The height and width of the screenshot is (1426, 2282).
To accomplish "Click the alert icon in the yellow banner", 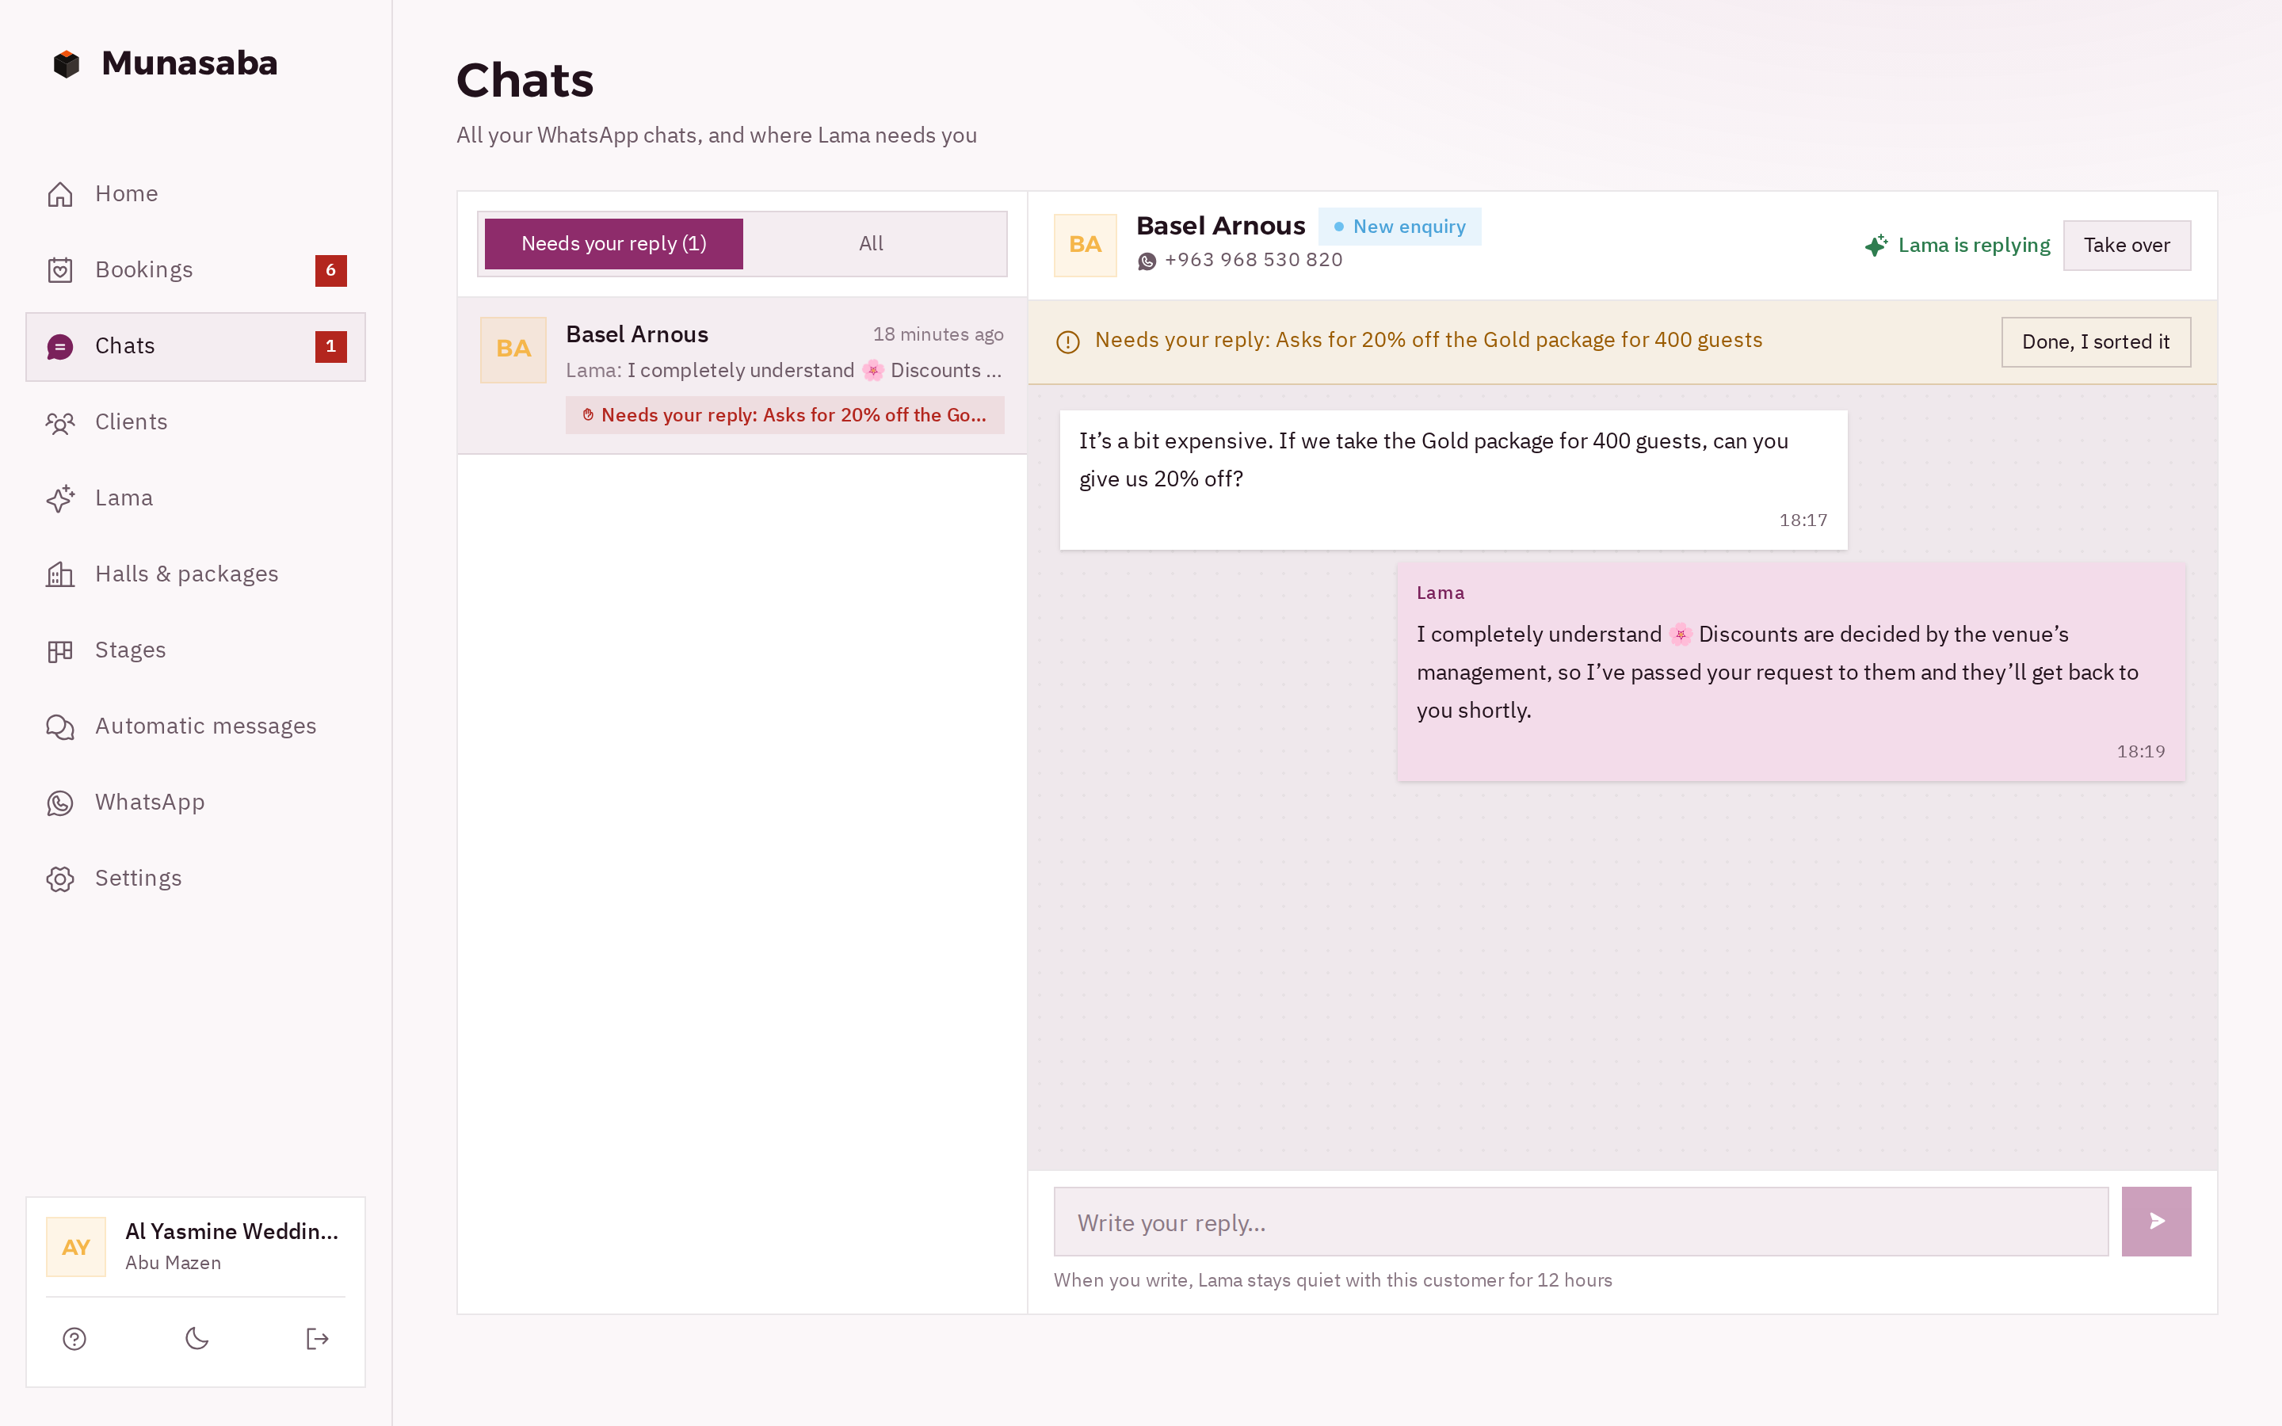I will click(x=1067, y=341).
